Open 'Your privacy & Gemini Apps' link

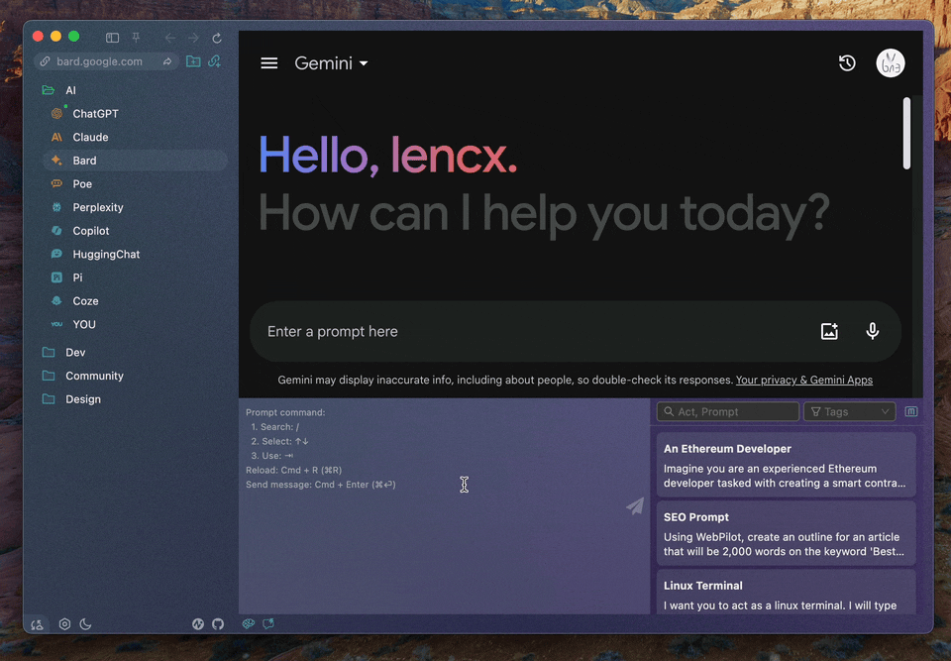coord(804,380)
